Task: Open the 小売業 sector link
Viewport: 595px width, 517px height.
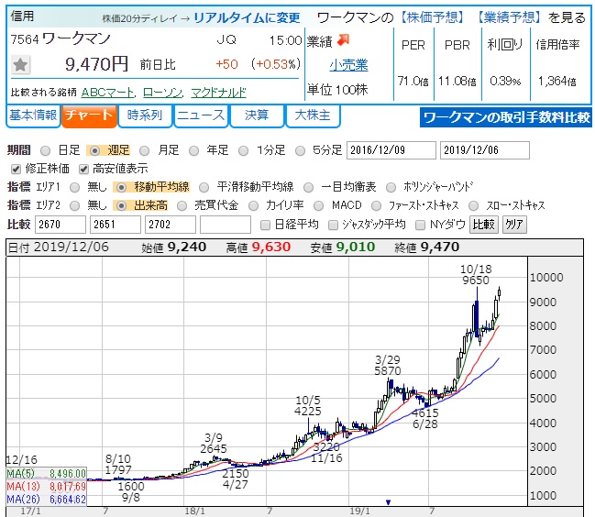Action: pos(348,65)
